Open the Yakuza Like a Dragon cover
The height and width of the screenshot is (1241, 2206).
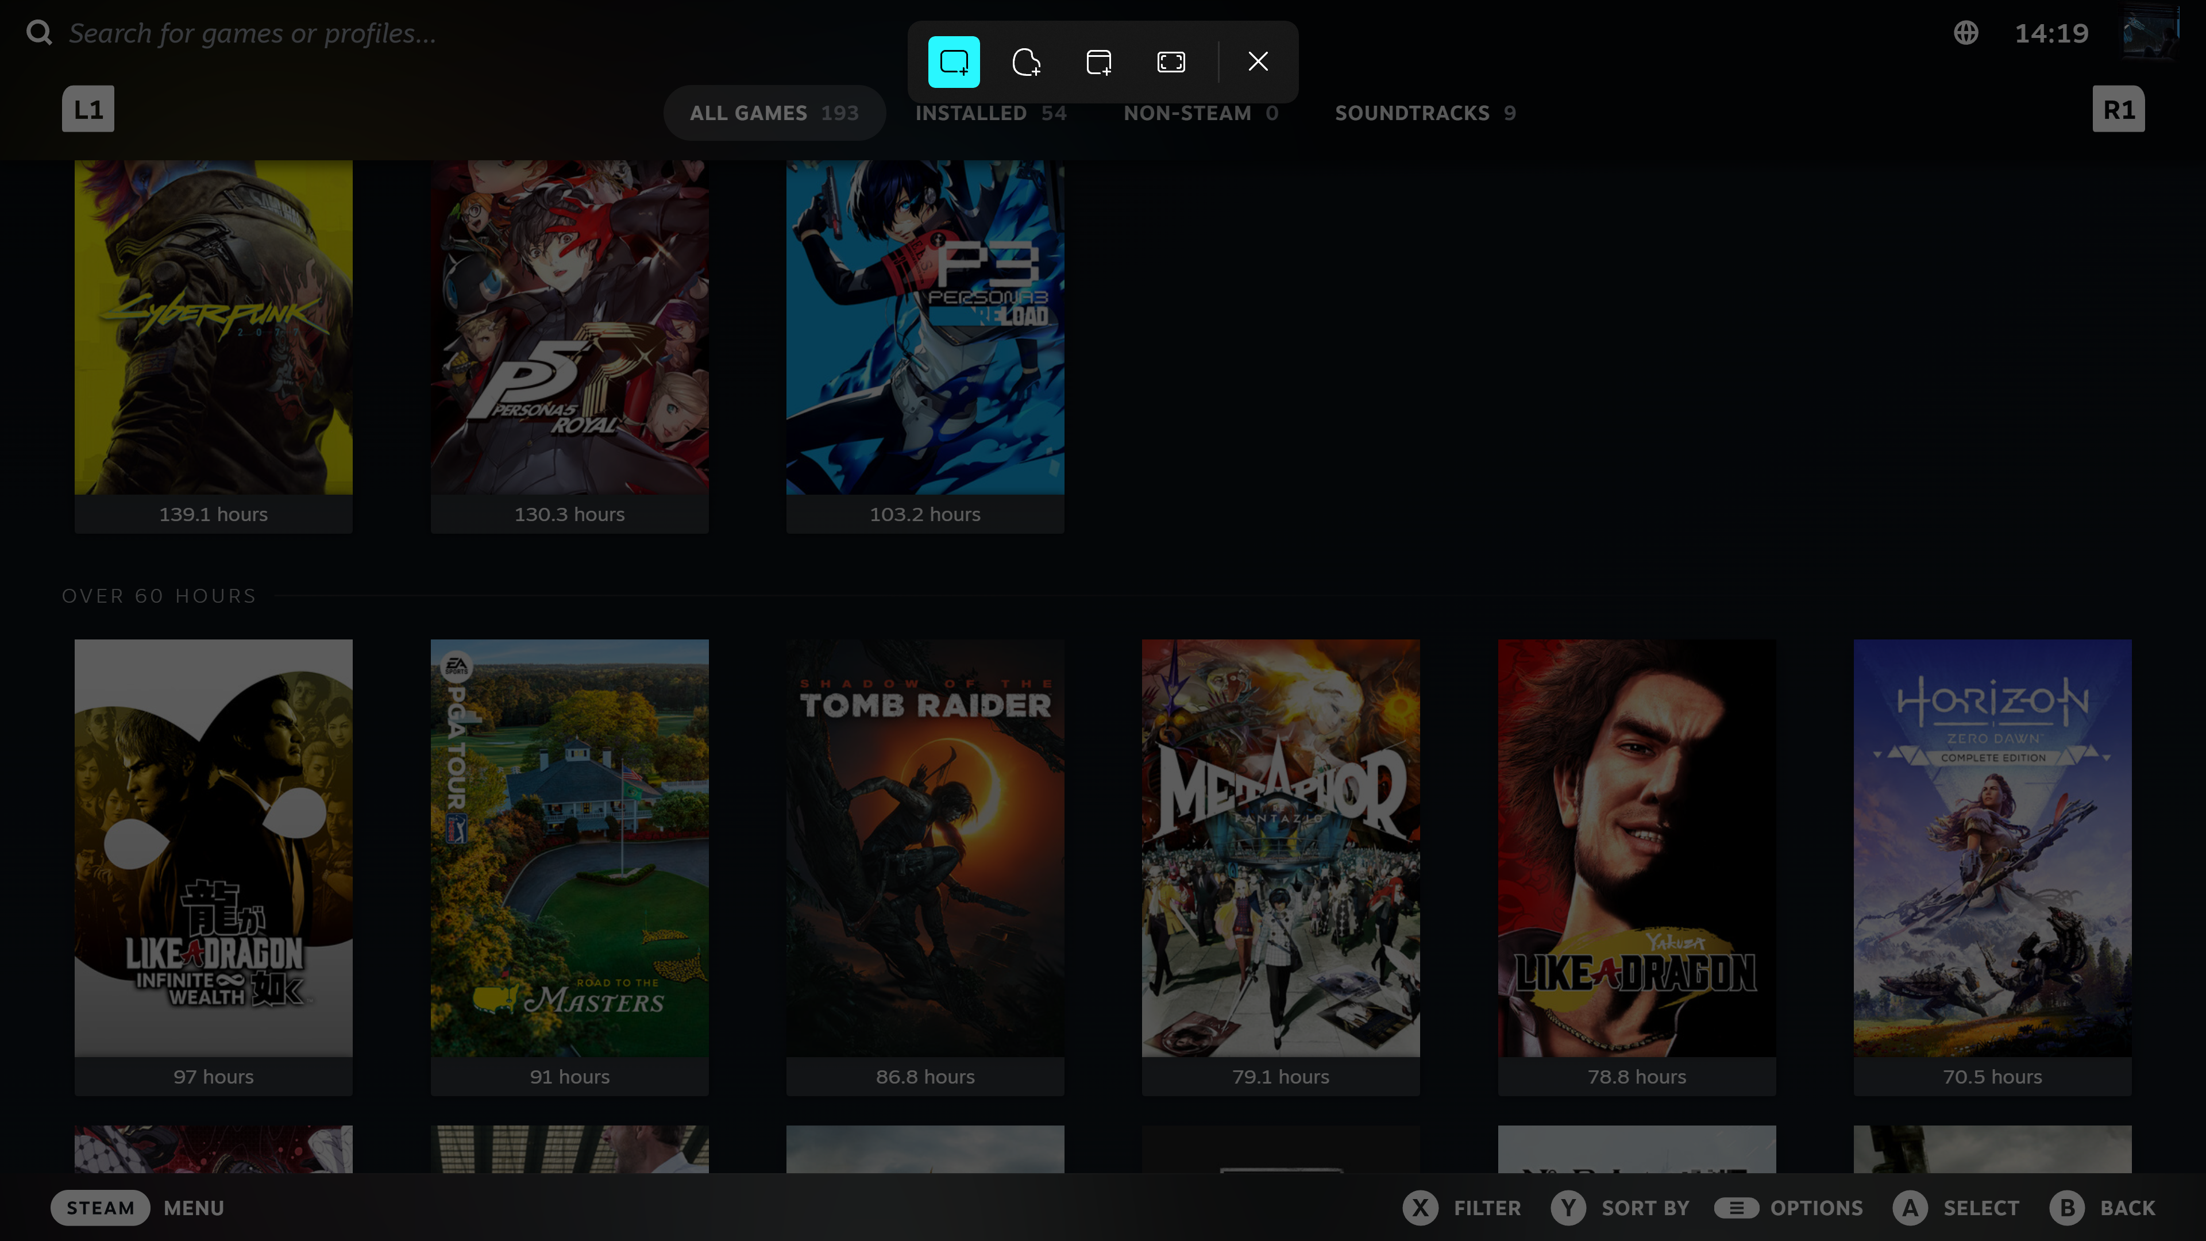pos(1637,848)
